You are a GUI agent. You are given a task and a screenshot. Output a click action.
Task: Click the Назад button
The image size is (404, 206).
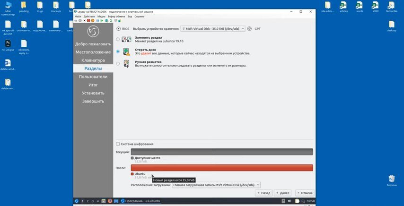tap(263, 193)
